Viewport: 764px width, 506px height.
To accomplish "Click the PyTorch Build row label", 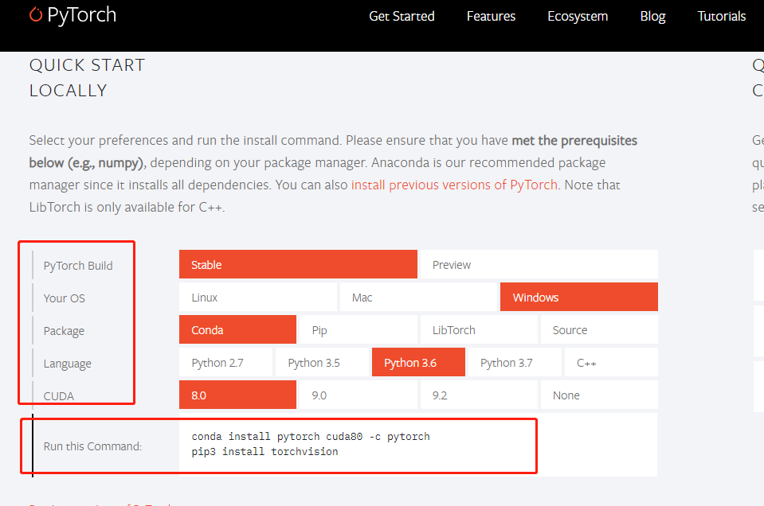I will point(78,266).
